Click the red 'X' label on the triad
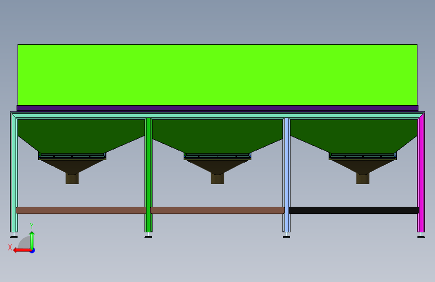Screen dimensions: 435x282 coord(10,247)
